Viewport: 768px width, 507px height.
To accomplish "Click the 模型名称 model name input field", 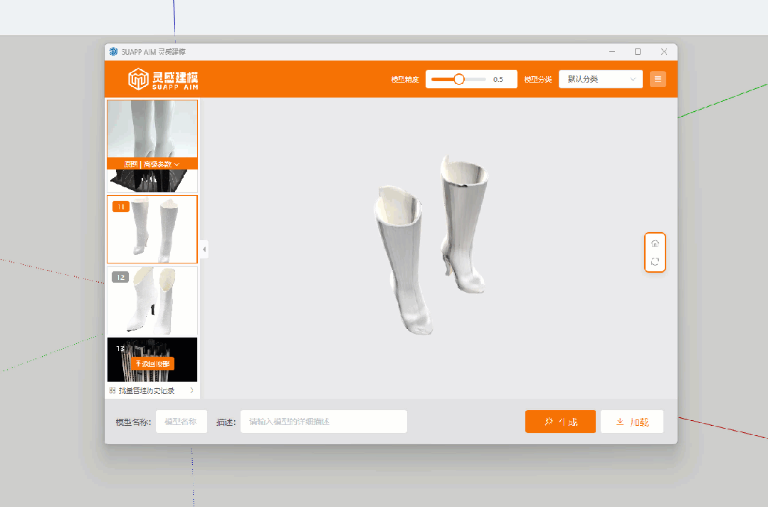I will click(182, 422).
